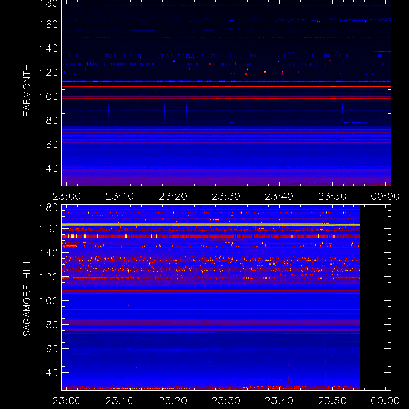The width and height of the screenshot is (409, 409).
Task: Select the 40 tick label on Sagamore Hill axis
Action: pyautogui.click(x=52, y=373)
